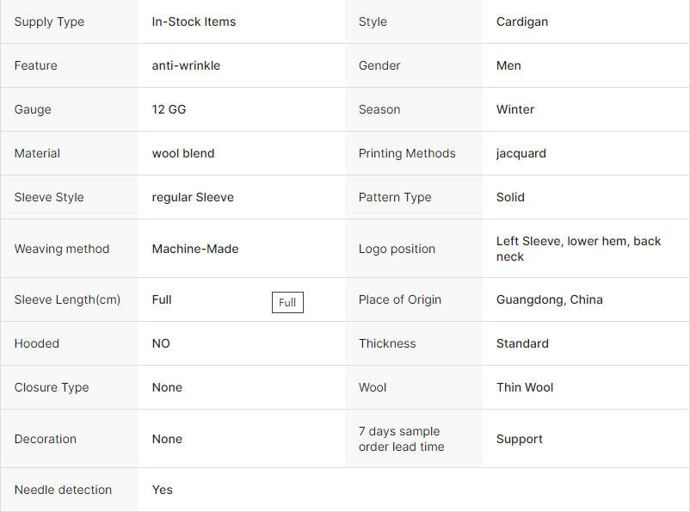Select the Thin Wool value

tap(525, 387)
